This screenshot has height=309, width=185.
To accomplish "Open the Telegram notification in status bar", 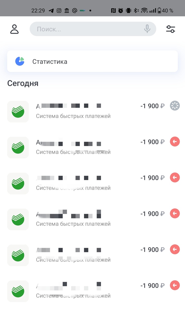I will tap(51, 11).
